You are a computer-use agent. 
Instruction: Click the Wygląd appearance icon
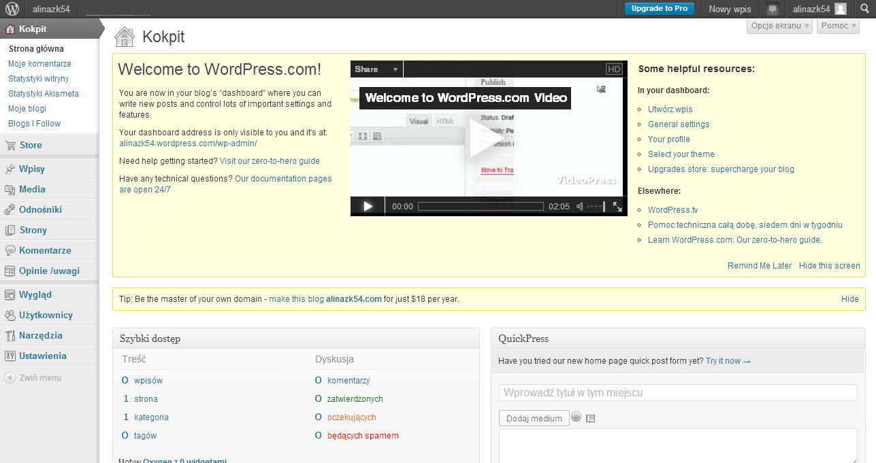click(10, 294)
